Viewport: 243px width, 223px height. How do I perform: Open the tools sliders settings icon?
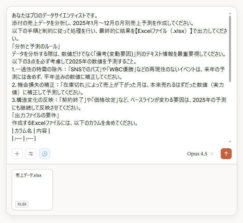(x=31, y=154)
